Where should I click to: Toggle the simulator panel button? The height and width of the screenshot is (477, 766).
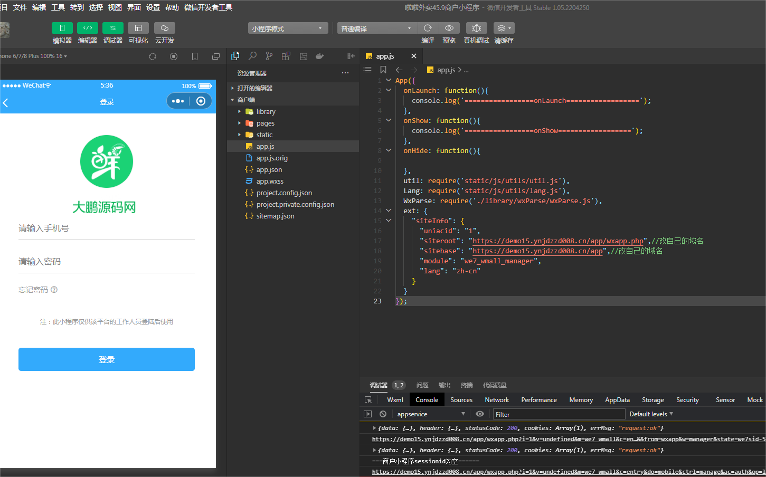tap(62, 28)
